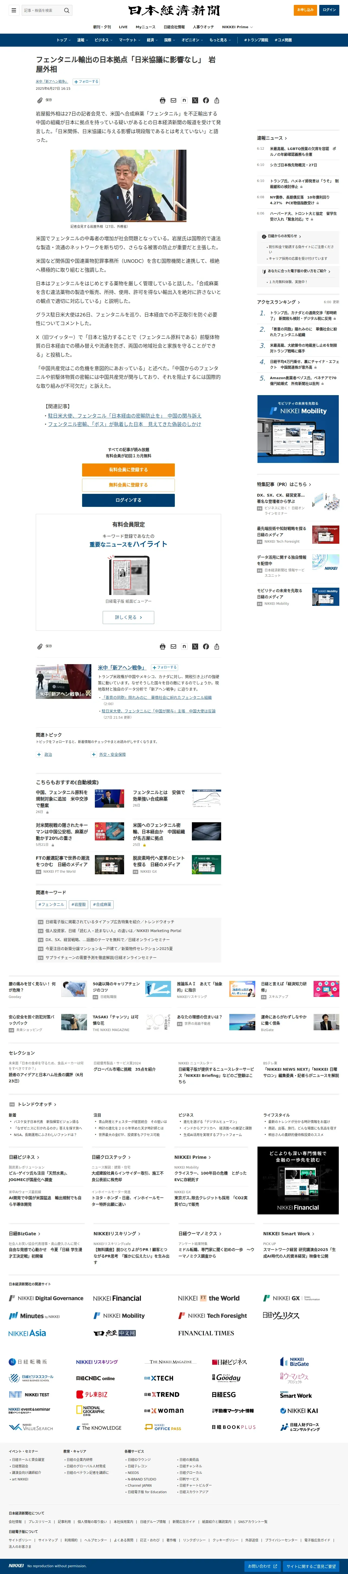Click the search magnifier icon

coord(67,10)
